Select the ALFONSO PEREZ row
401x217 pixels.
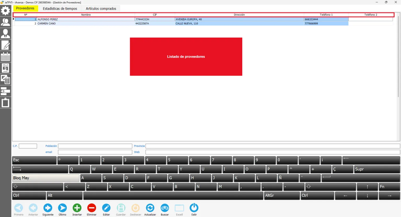204,19
